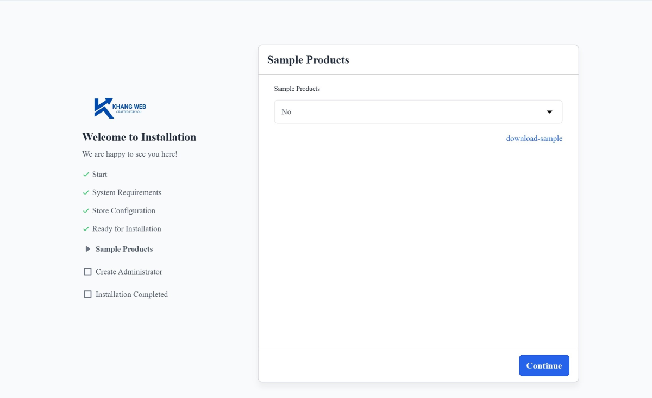The height and width of the screenshot is (398, 652).
Task: Select the Store Configuration step label
Action: (x=124, y=210)
